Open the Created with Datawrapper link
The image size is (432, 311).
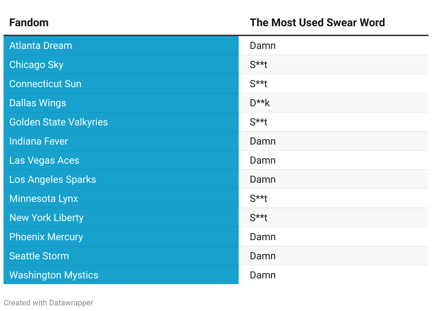(49, 303)
